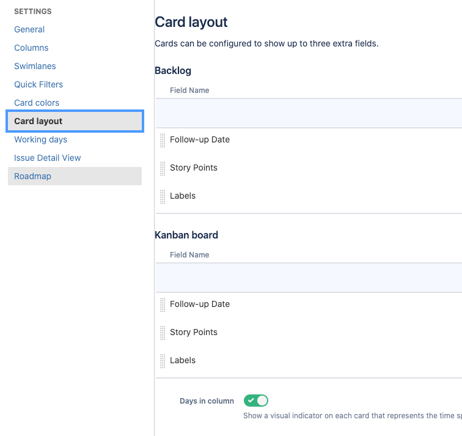Click the Backlog new field input row

tap(309, 113)
